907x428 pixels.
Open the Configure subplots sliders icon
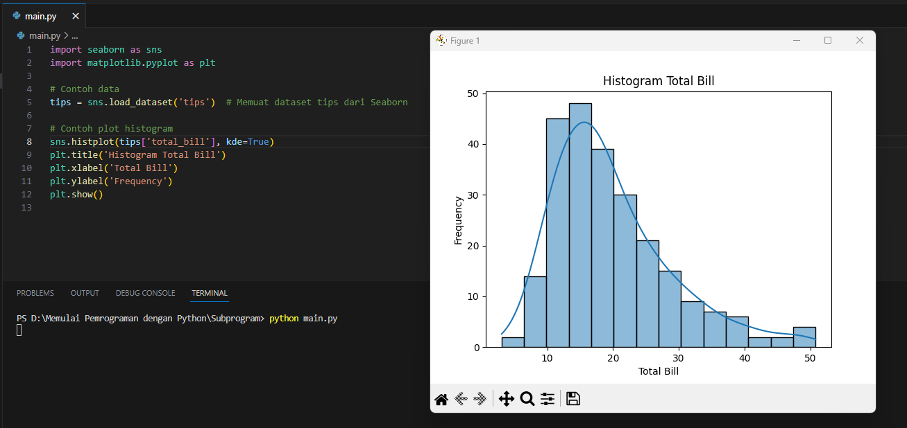tap(548, 399)
